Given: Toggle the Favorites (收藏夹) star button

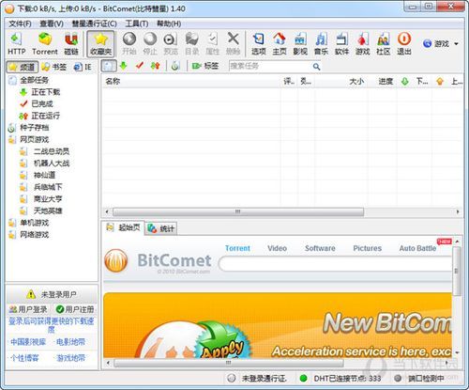Looking at the screenshot, I should point(100,44).
